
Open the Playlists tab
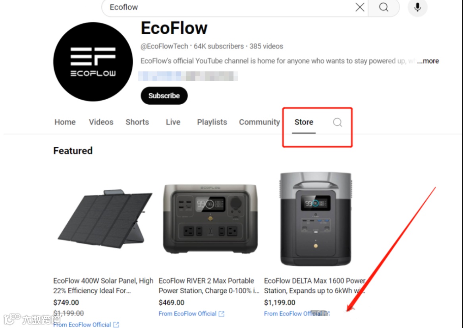point(212,122)
